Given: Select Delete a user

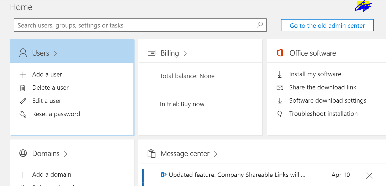Looking at the screenshot, I should (51, 87).
